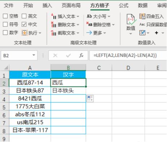Select cell containing 日本铁头87
Viewport: 167px width, 142px height.
(x=30, y=90)
